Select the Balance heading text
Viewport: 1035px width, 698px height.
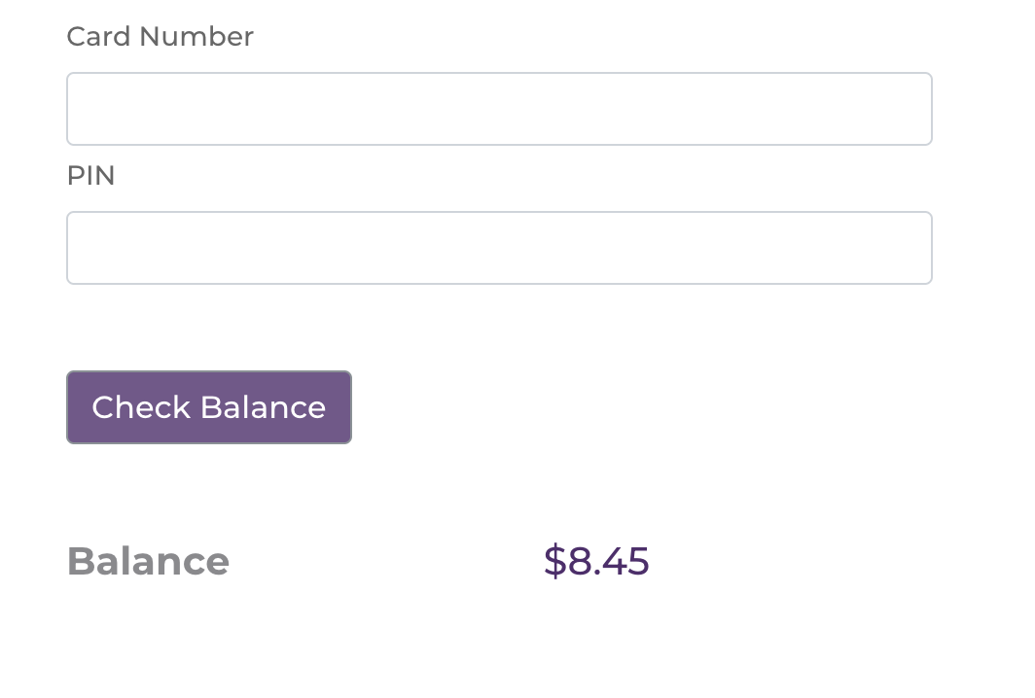pos(148,562)
